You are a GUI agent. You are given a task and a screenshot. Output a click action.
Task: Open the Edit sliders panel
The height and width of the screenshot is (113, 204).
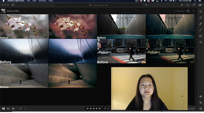(x=201, y=11)
